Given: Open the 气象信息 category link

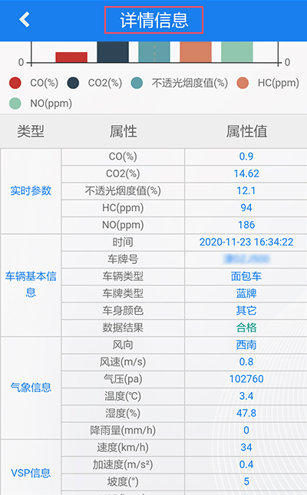Looking at the screenshot, I should [x=31, y=388].
